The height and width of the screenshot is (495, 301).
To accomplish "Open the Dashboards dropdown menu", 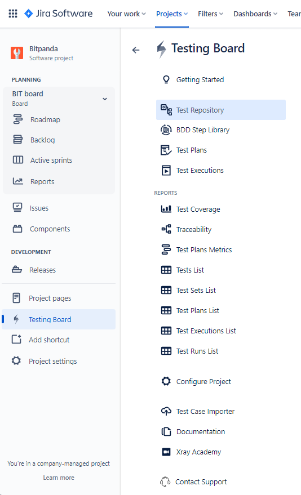I will click(x=255, y=14).
